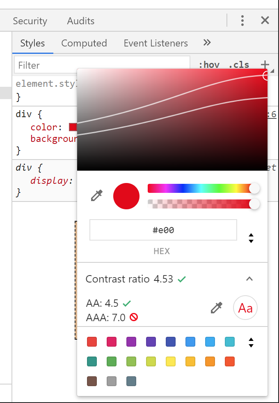
Task: Switch to the Computed tab
Action: coord(84,43)
